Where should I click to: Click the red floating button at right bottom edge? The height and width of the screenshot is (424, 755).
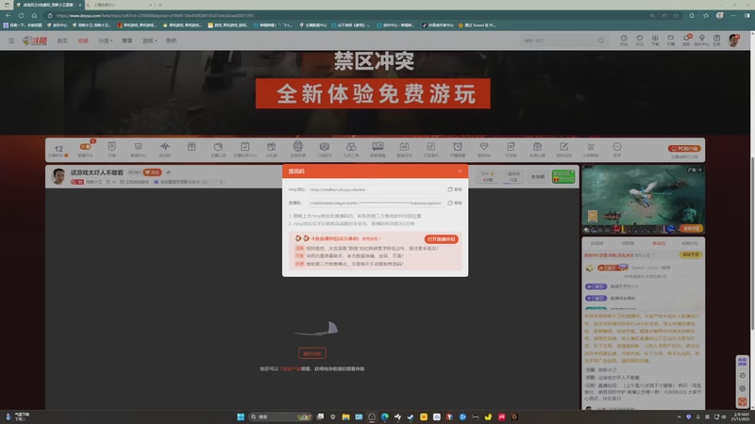coord(743,401)
